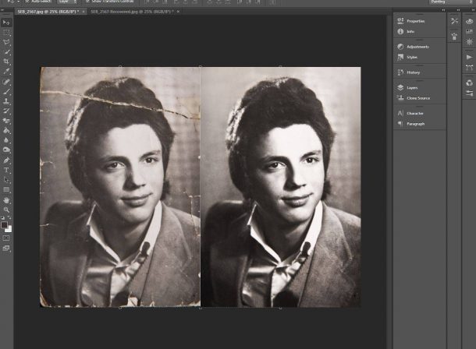
Task: Expand the Properties panel dock double arrows
Action: pos(443,10)
